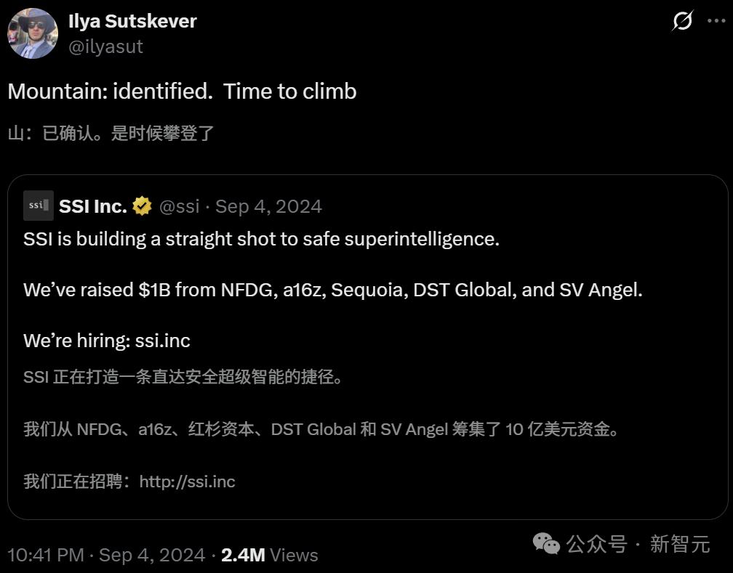Click the Sep 4, 2024 quote date
The width and height of the screenshot is (733, 573).
[268, 206]
